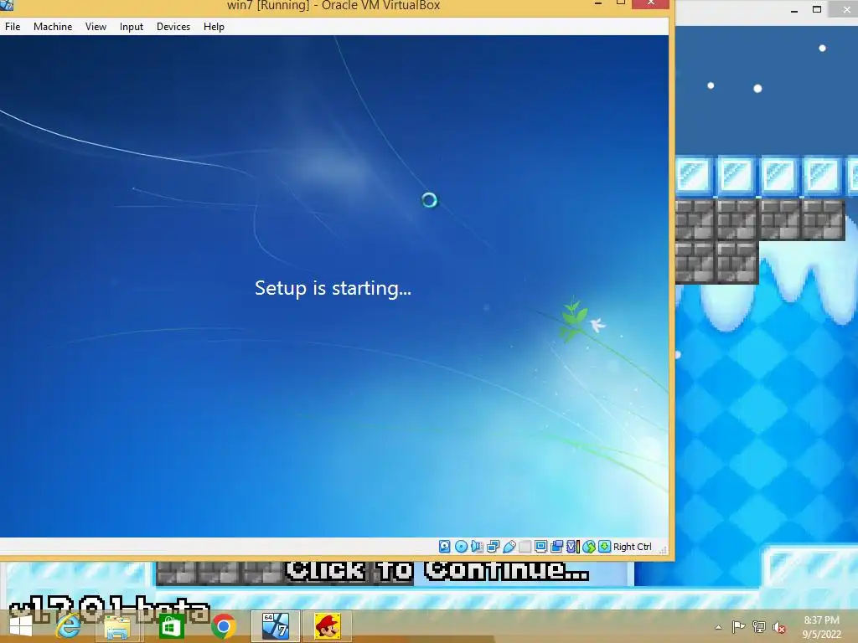Click the recording status icon

coord(557,546)
